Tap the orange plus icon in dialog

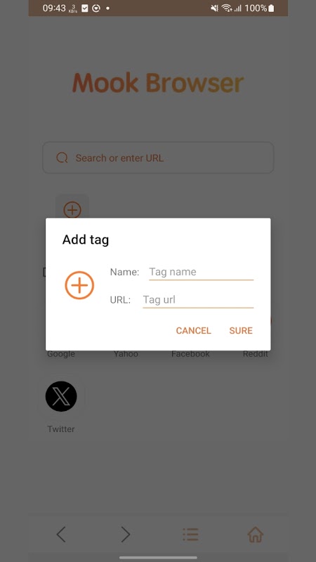(x=79, y=285)
